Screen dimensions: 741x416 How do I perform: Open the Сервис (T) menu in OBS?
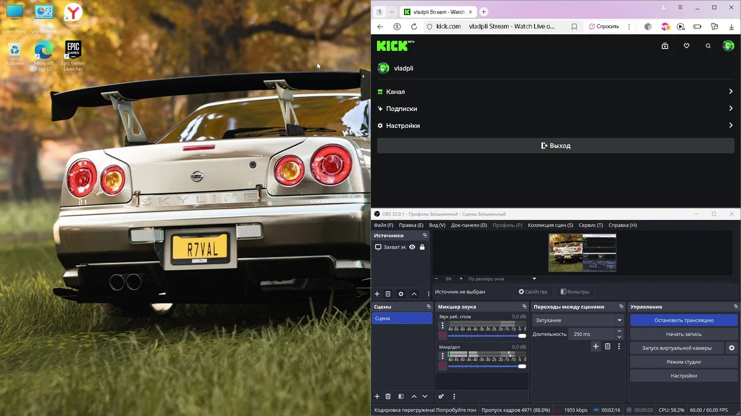tap(590, 225)
